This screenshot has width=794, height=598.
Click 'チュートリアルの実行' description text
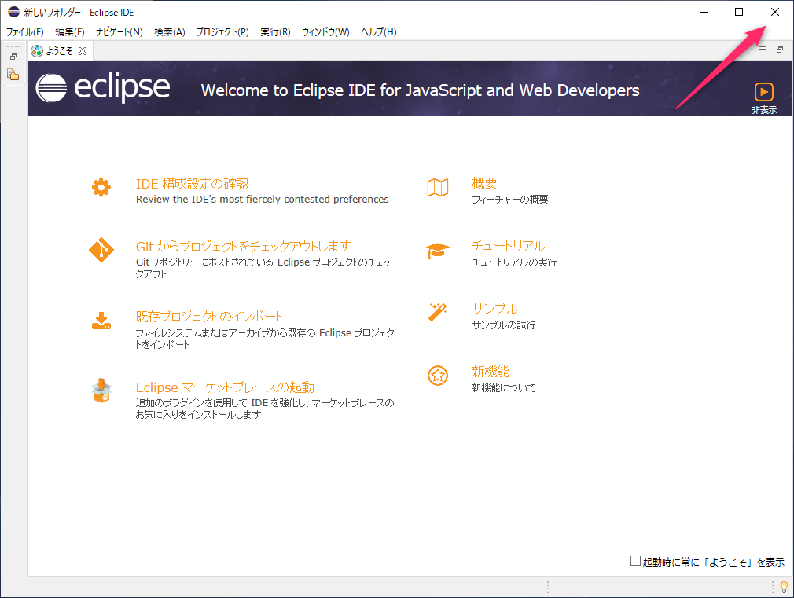(514, 262)
